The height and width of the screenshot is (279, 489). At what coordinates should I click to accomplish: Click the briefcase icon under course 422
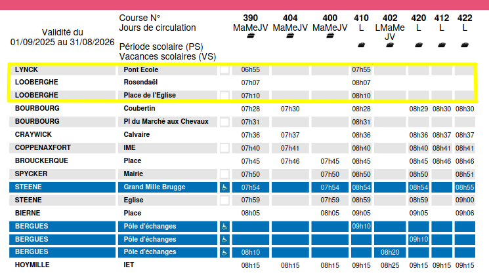(x=465, y=45)
